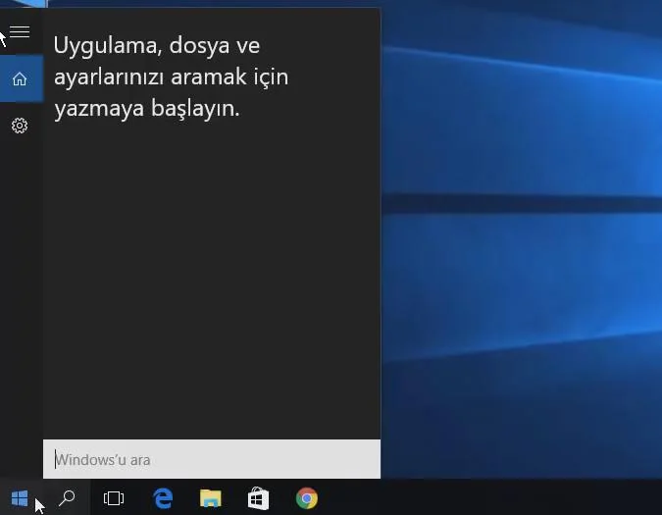Click the magnifier search icon on taskbar
The width and height of the screenshot is (662, 515).
(67, 498)
